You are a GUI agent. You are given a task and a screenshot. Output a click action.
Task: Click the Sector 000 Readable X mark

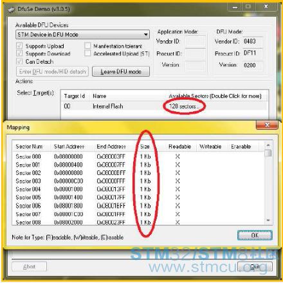(x=178, y=156)
